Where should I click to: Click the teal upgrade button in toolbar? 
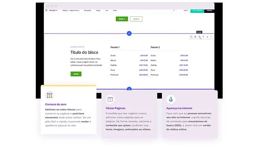[x=197, y=11]
